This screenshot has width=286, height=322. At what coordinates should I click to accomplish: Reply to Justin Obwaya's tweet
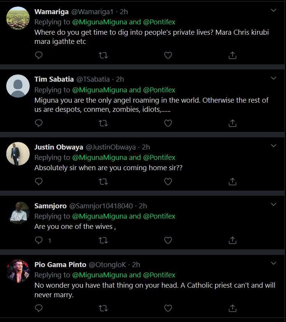39,182
